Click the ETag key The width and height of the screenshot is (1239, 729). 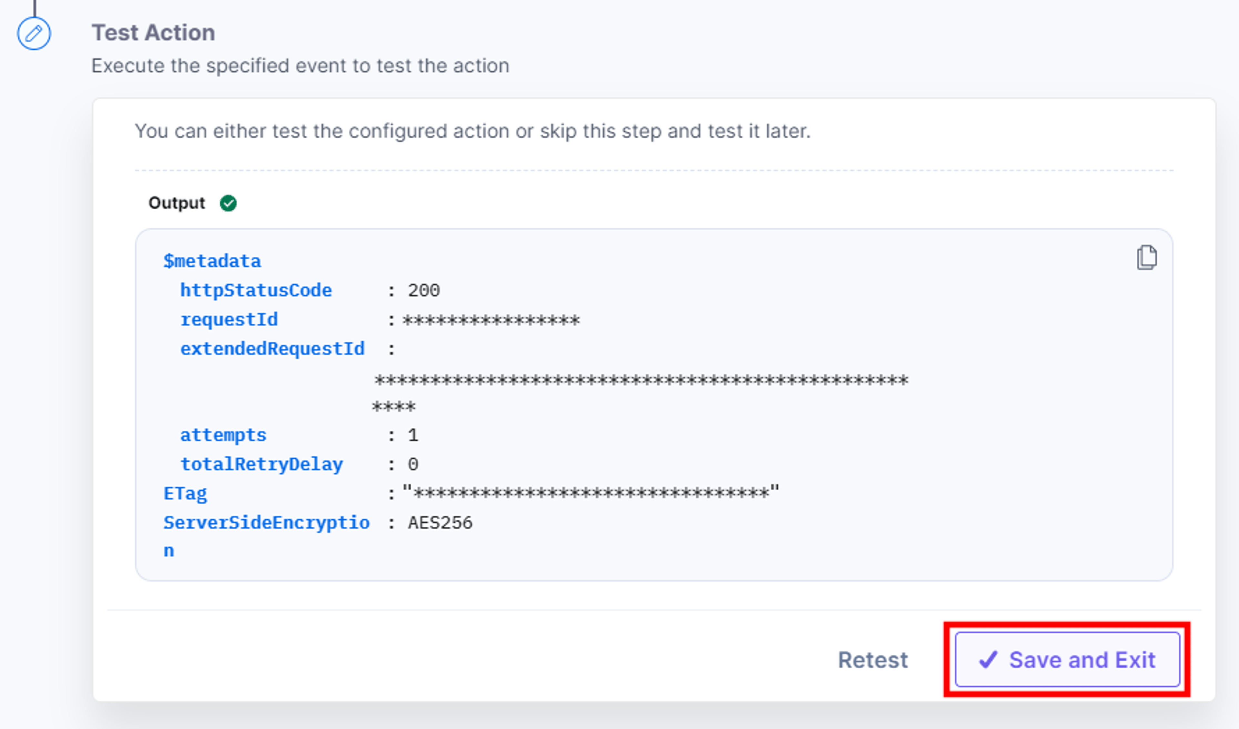coord(185,493)
